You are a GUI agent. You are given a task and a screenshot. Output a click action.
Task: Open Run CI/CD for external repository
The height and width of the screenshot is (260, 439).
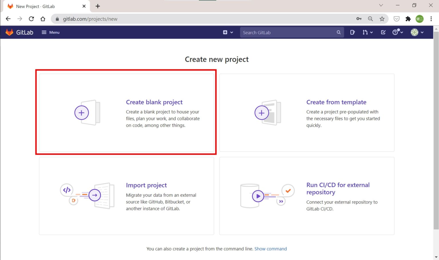click(307, 196)
